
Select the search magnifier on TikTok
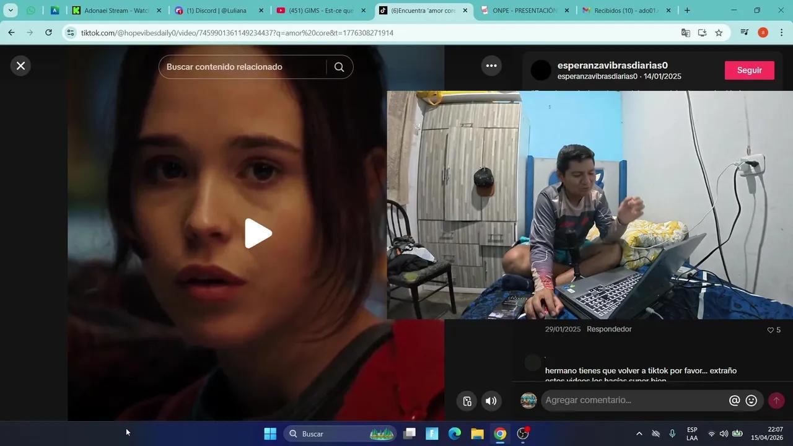[339, 66]
